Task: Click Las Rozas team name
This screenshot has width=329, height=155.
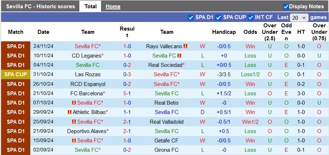Action: [88, 74]
